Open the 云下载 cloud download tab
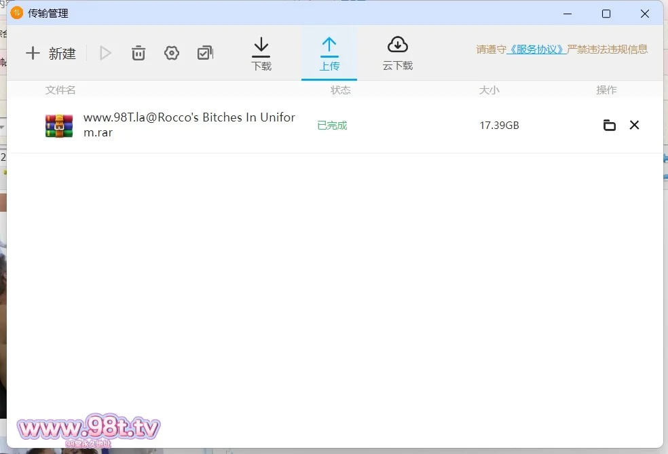Image resolution: width=668 pixels, height=454 pixels. pyautogui.click(x=397, y=54)
